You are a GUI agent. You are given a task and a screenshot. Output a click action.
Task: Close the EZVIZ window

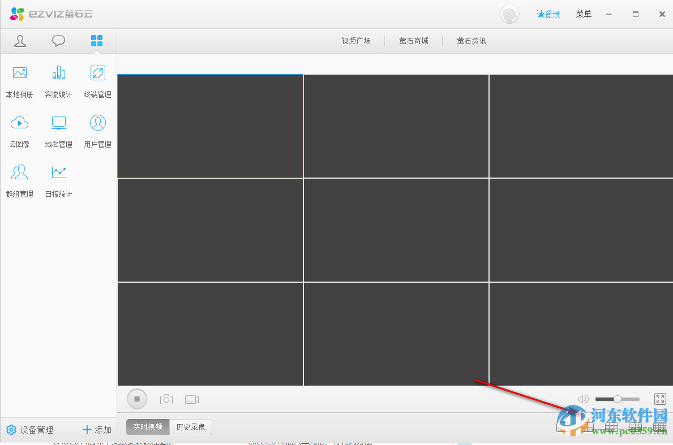pyautogui.click(x=662, y=14)
